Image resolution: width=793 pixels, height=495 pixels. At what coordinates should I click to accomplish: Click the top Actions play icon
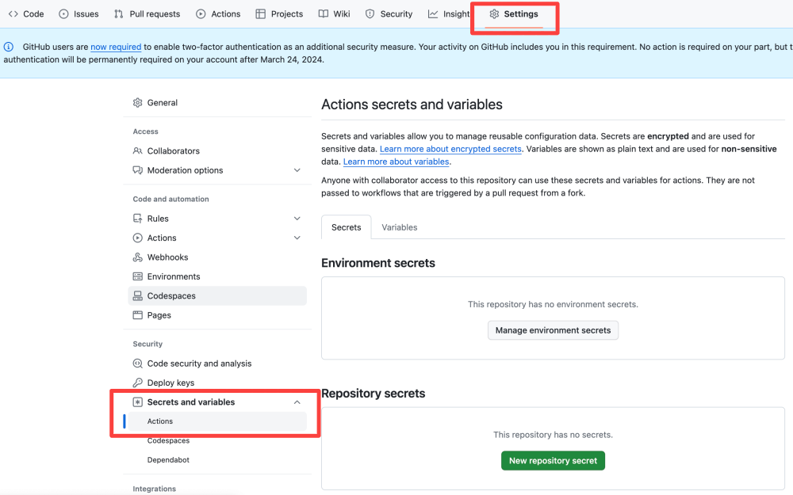pos(201,14)
